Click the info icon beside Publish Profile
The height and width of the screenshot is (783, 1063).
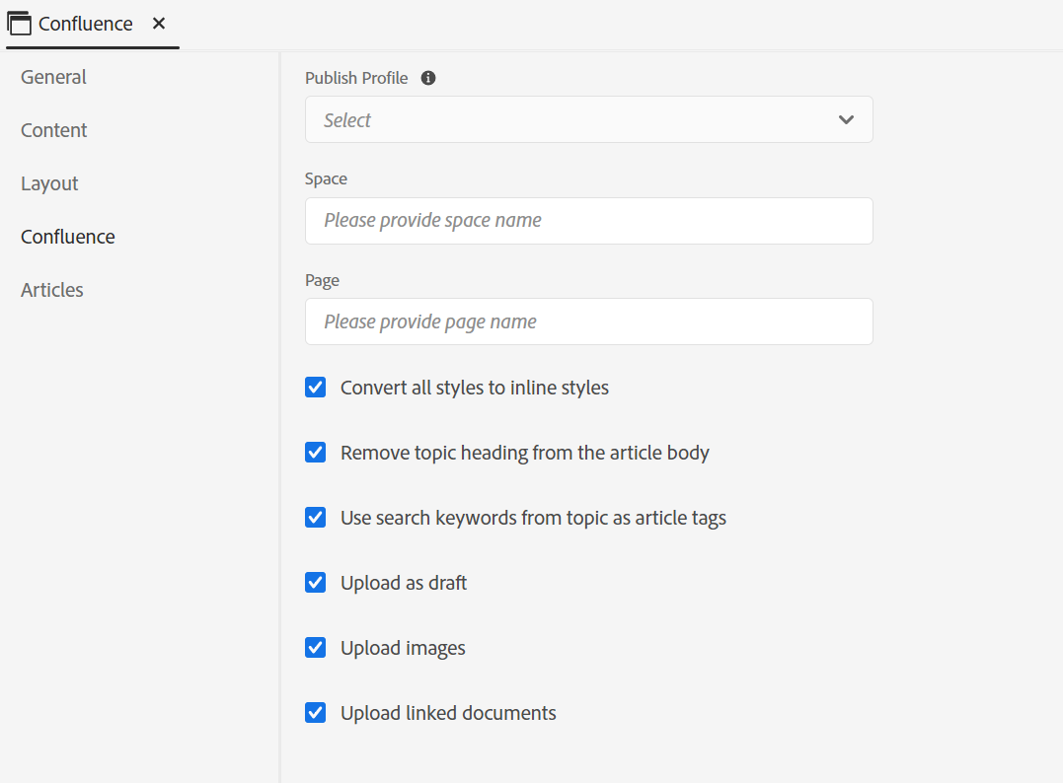click(427, 77)
